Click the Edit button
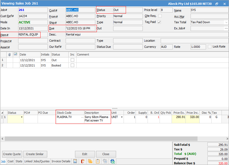 coord(85,154)
